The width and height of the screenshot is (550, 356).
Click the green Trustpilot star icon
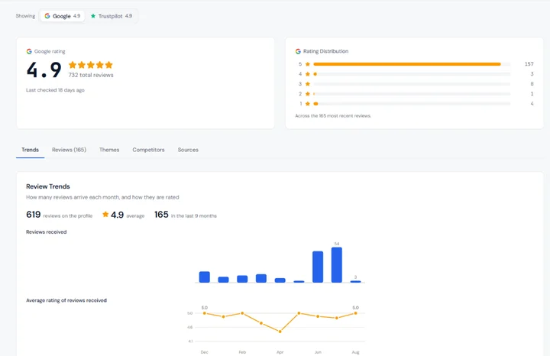point(93,16)
